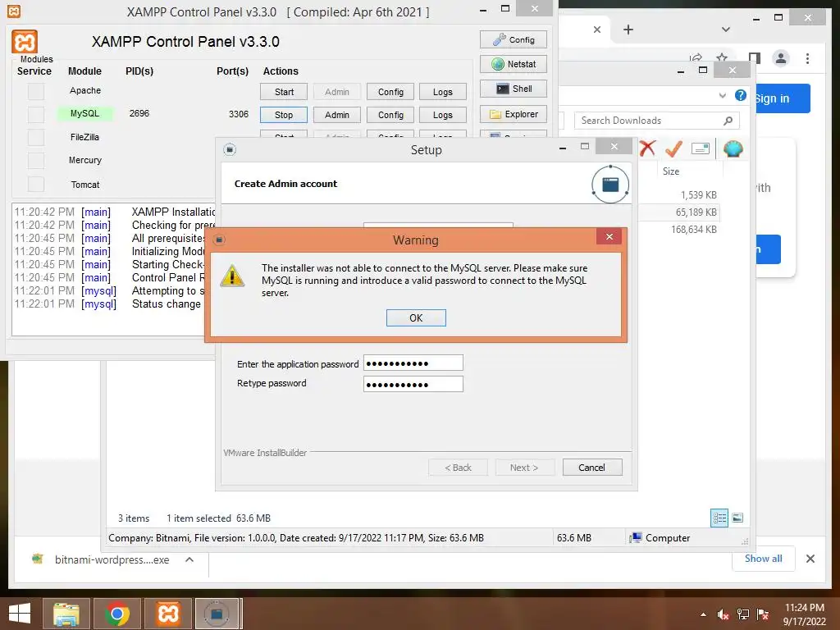The width and height of the screenshot is (840, 630).
Task: Toggle the Apache service checkbox
Action: pos(36,91)
